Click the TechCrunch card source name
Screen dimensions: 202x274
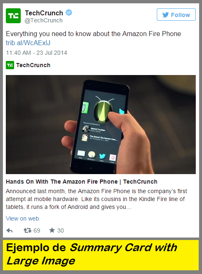[x=33, y=65]
